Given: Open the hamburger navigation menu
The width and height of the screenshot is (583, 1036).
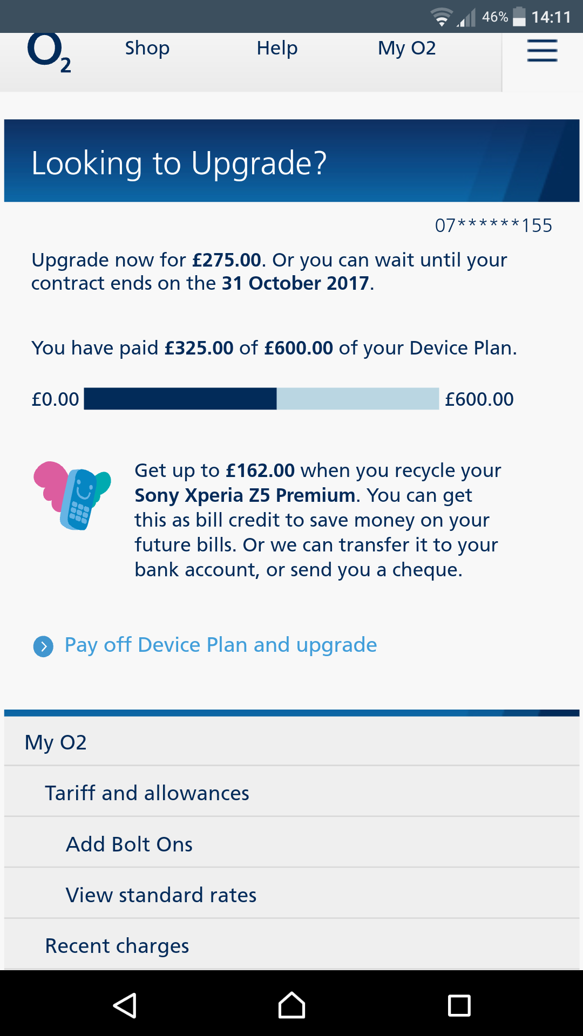Looking at the screenshot, I should 541,50.
